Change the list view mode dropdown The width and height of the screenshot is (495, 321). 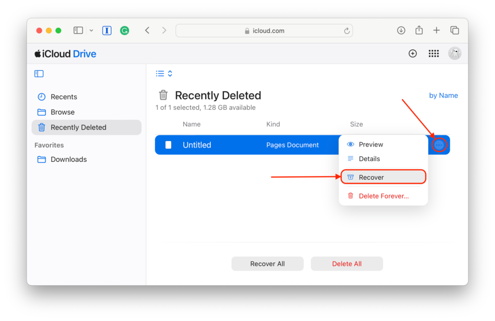164,74
